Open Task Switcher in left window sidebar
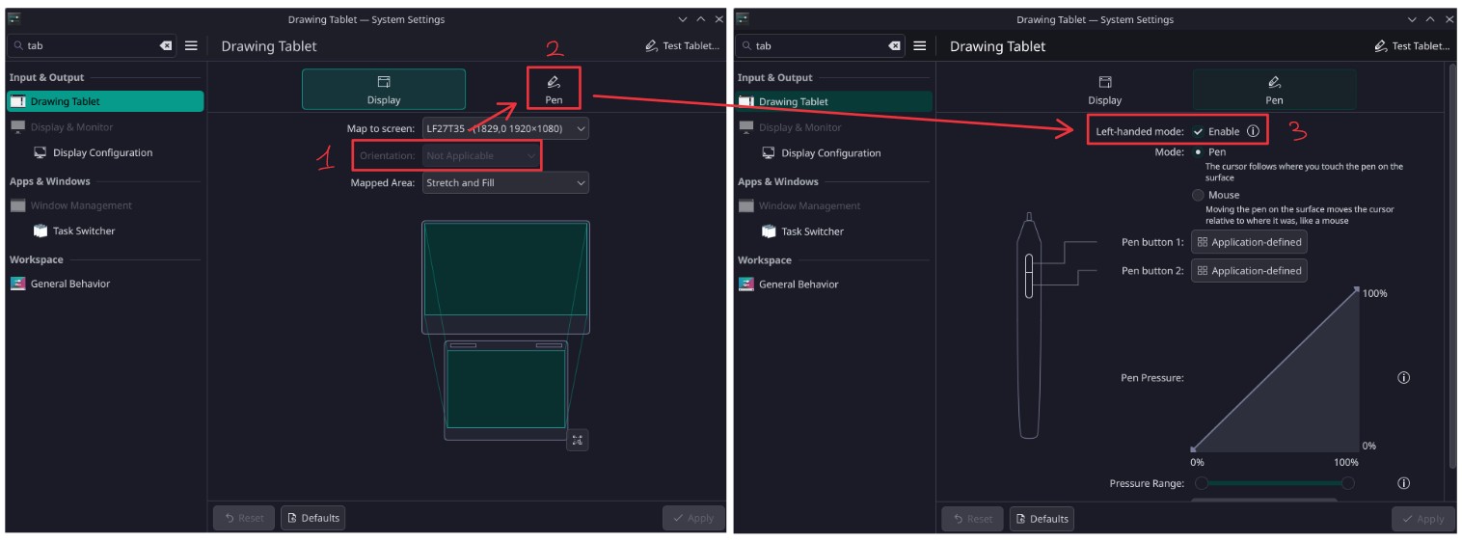The height and width of the screenshot is (542, 1462). click(x=83, y=231)
